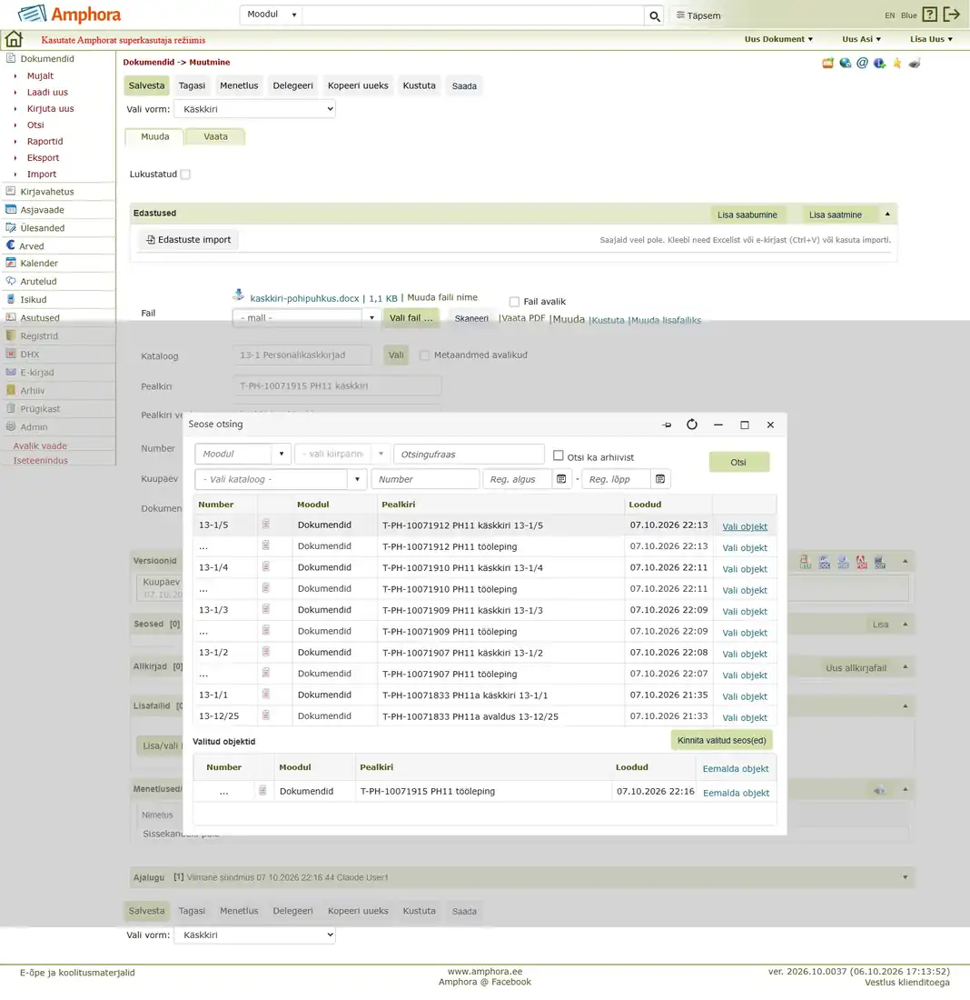The width and height of the screenshot is (970, 1000).
Task: Click the @ email icon in the document toolbar
Action: point(862,63)
